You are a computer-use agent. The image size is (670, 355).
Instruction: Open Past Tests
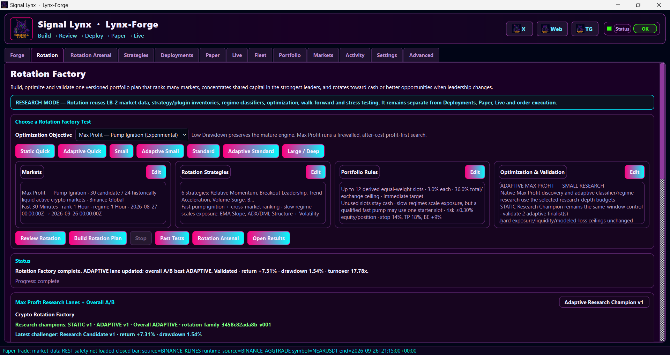point(172,238)
